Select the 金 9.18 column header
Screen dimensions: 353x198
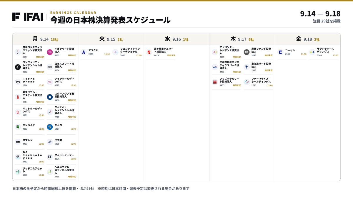click(308, 39)
